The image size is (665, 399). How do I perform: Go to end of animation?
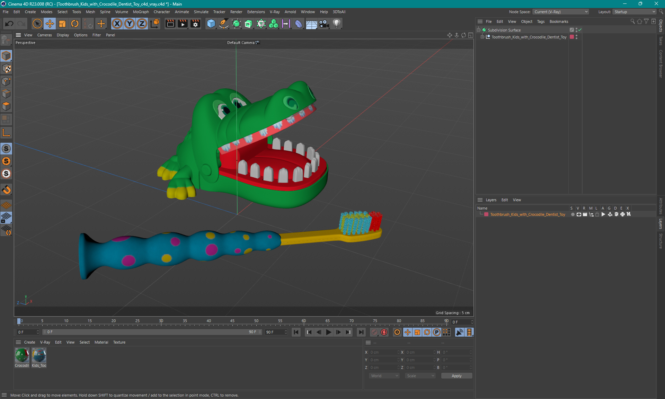click(x=361, y=332)
